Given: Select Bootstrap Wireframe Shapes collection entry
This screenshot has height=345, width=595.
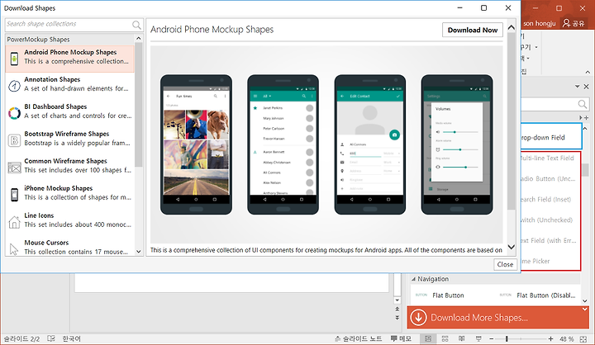Looking at the screenshot, I should tap(69, 139).
